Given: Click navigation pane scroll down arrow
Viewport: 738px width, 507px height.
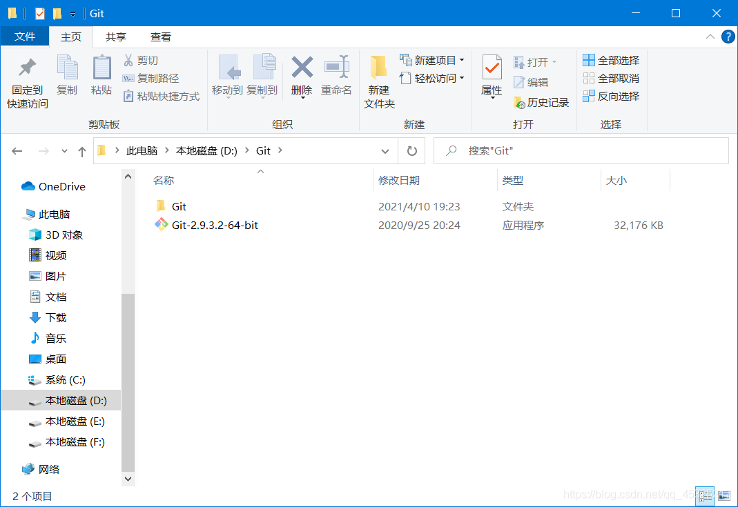Looking at the screenshot, I should click(x=128, y=479).
